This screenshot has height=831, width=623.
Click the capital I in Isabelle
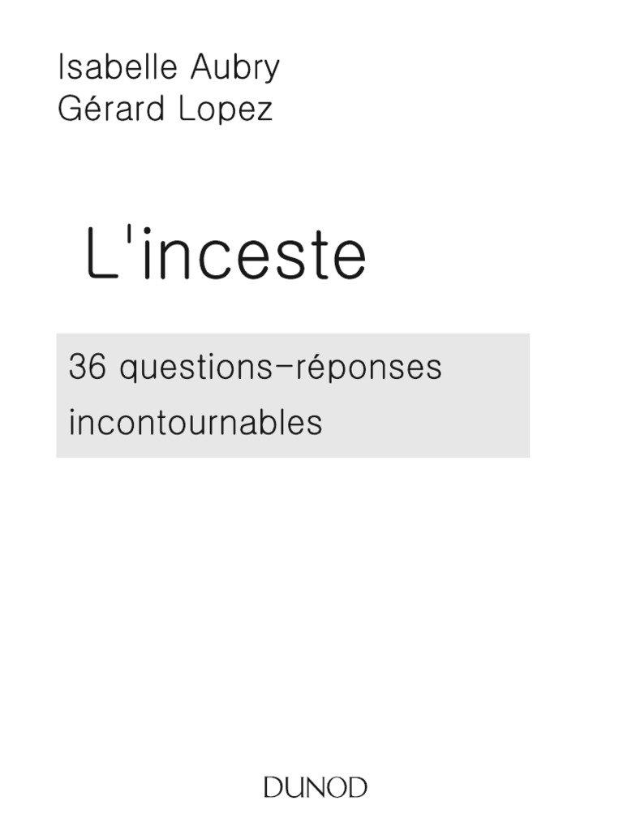point(61,68)
